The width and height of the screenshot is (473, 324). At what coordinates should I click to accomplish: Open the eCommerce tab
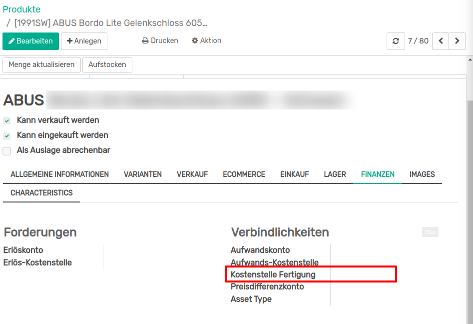(244, 174)
